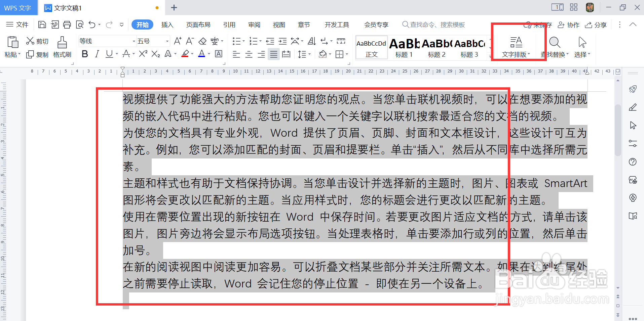This screenshot has width=644, height=321.
Task: Apply the 标题 1 style
Action: tap(404, 48)
